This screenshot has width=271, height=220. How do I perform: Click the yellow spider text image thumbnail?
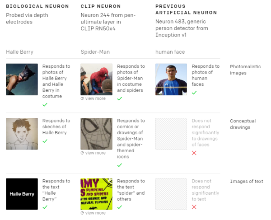(x=96, y=194)
